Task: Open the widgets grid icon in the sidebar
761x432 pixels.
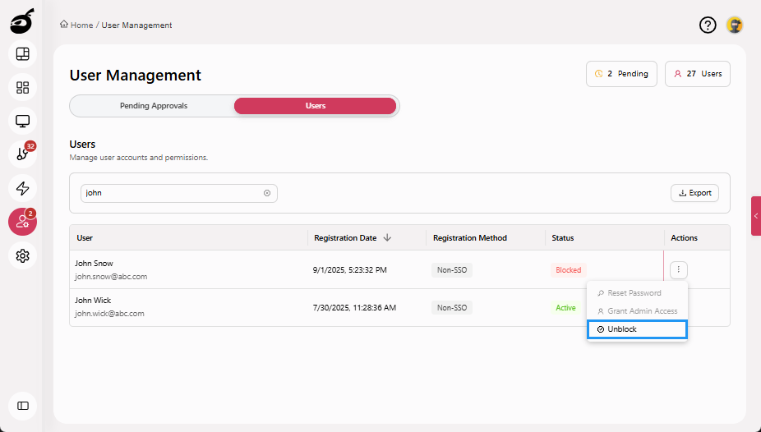Action: [23, 87]
